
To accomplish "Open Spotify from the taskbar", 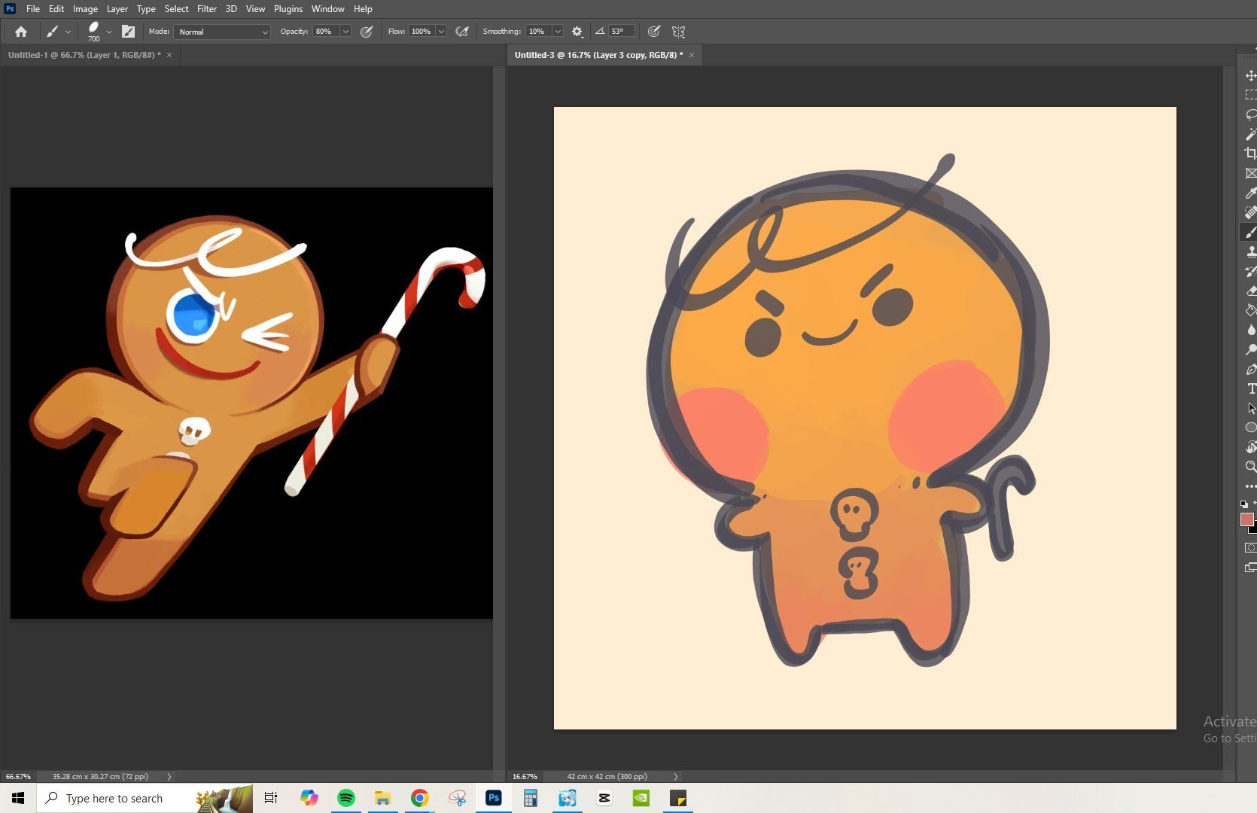I will (346, 798).
